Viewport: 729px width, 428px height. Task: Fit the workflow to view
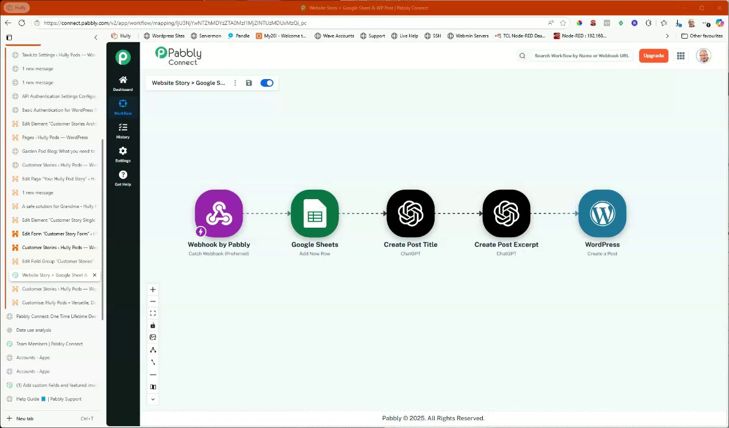pyautogui.click(x=153, y=313)
